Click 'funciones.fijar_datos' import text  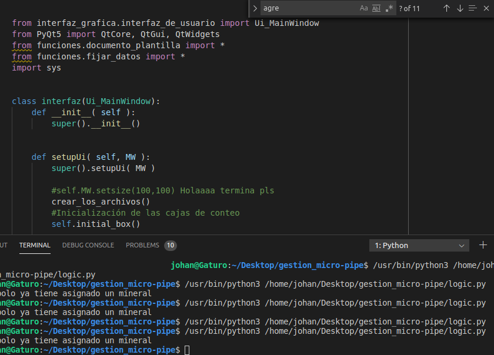89,56
